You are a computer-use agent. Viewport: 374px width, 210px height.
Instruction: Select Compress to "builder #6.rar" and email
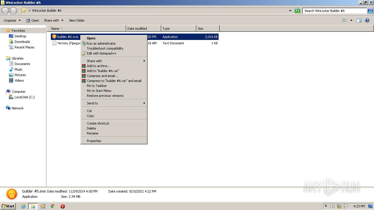coord(114,81)
